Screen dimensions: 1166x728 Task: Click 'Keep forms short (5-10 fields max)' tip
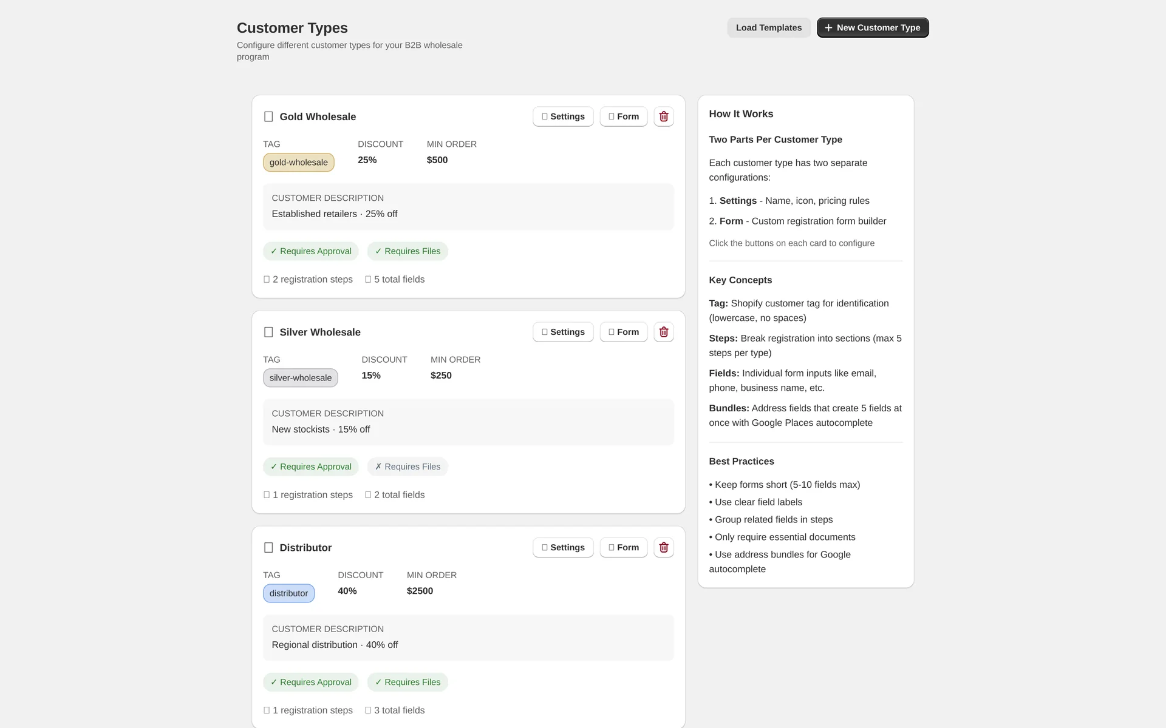point(785,484)
